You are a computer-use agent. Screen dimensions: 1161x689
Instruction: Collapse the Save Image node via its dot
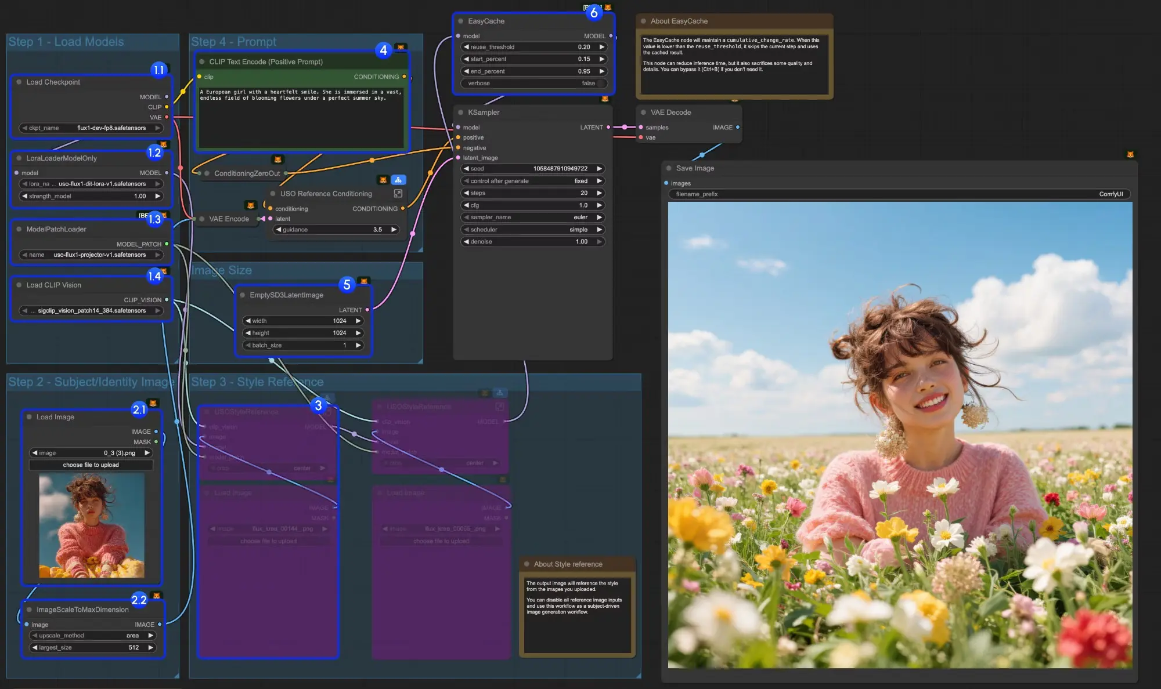point(669,168)
